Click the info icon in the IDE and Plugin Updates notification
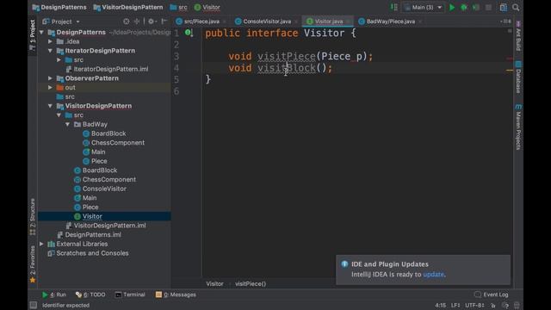The width and height of the screenshot is (551, 310). pos(344,264)
